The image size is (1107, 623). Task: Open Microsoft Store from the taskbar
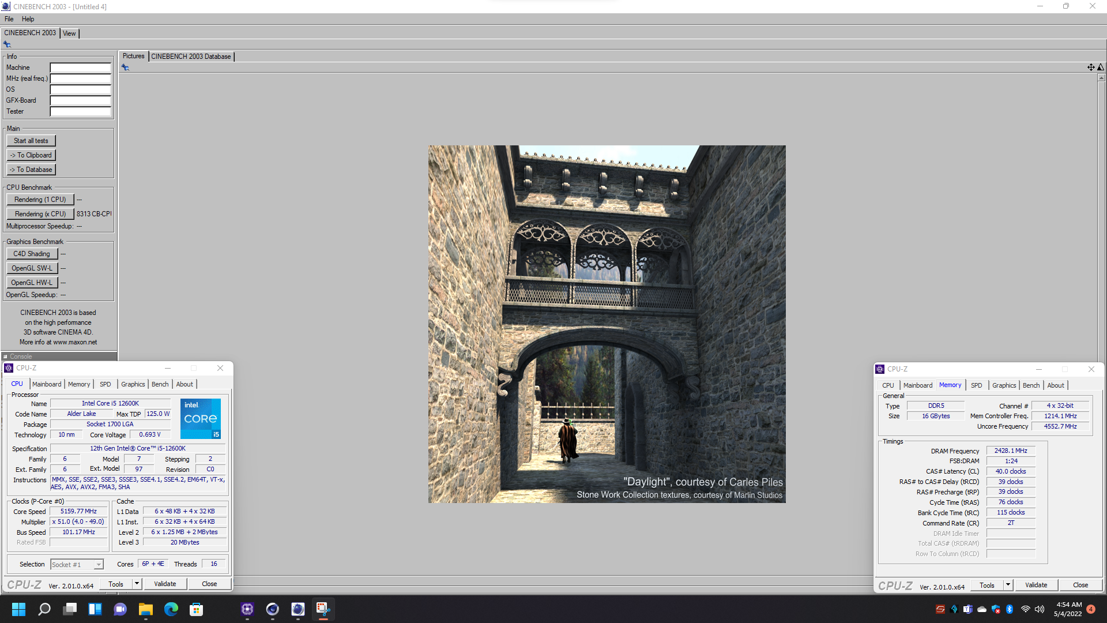(x=197, y=609)
